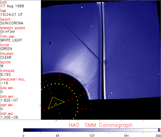Select the data max value 1.82E-07

click(x=9, y=100)
